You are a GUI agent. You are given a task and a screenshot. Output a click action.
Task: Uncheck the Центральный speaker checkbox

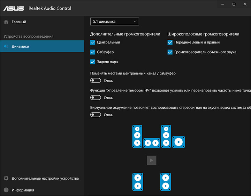(x=93, y=42)
